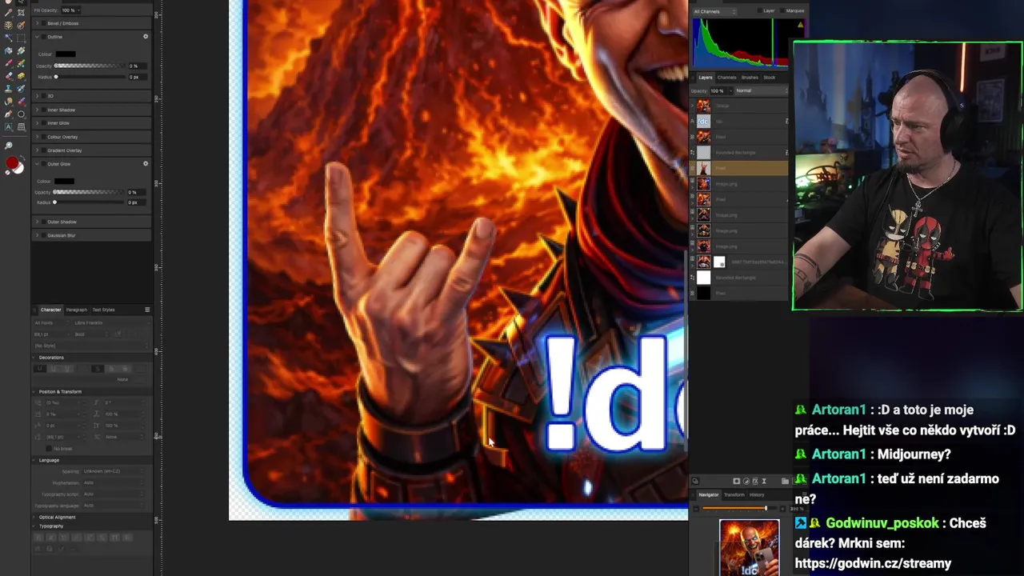Screen dimensions: 1024x576
Task: Click the Strikethrough decoration button
Action: click(98, 368)
